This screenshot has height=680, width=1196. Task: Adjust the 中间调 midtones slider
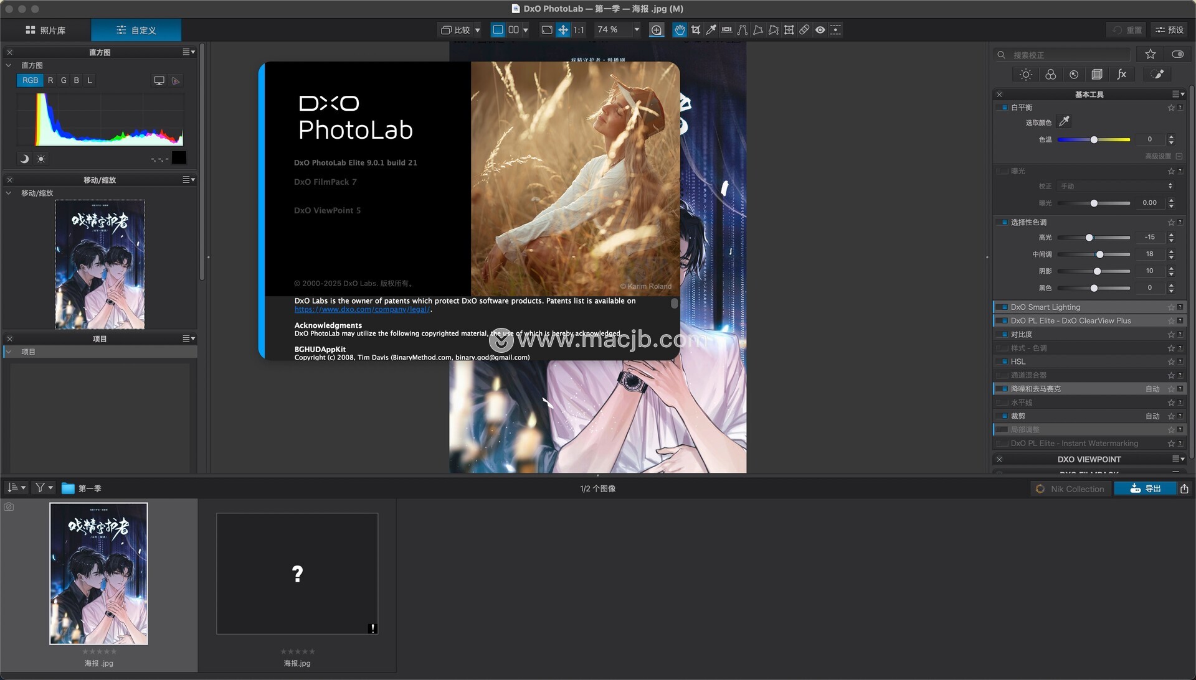click(1094, 254)
